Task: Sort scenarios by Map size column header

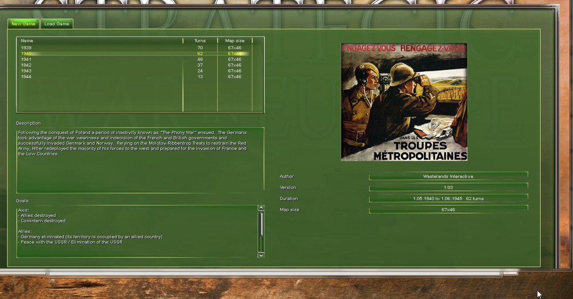Action: coord(235,40)
